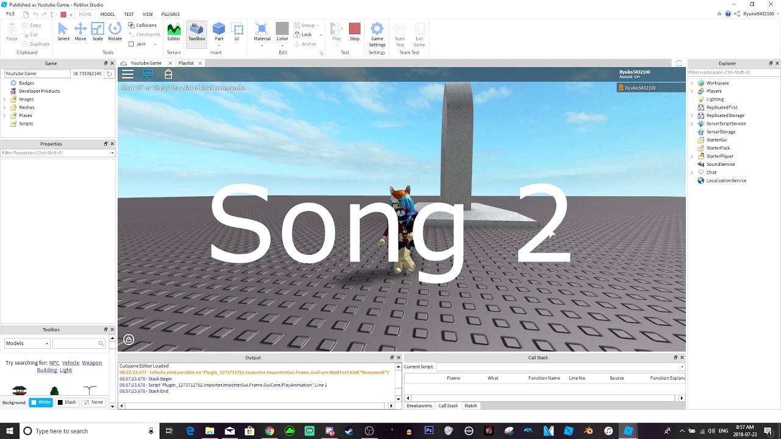This screenshot has width=781, height=439.
Task: Click the new file icon in quick access
Action: point(26,14)
